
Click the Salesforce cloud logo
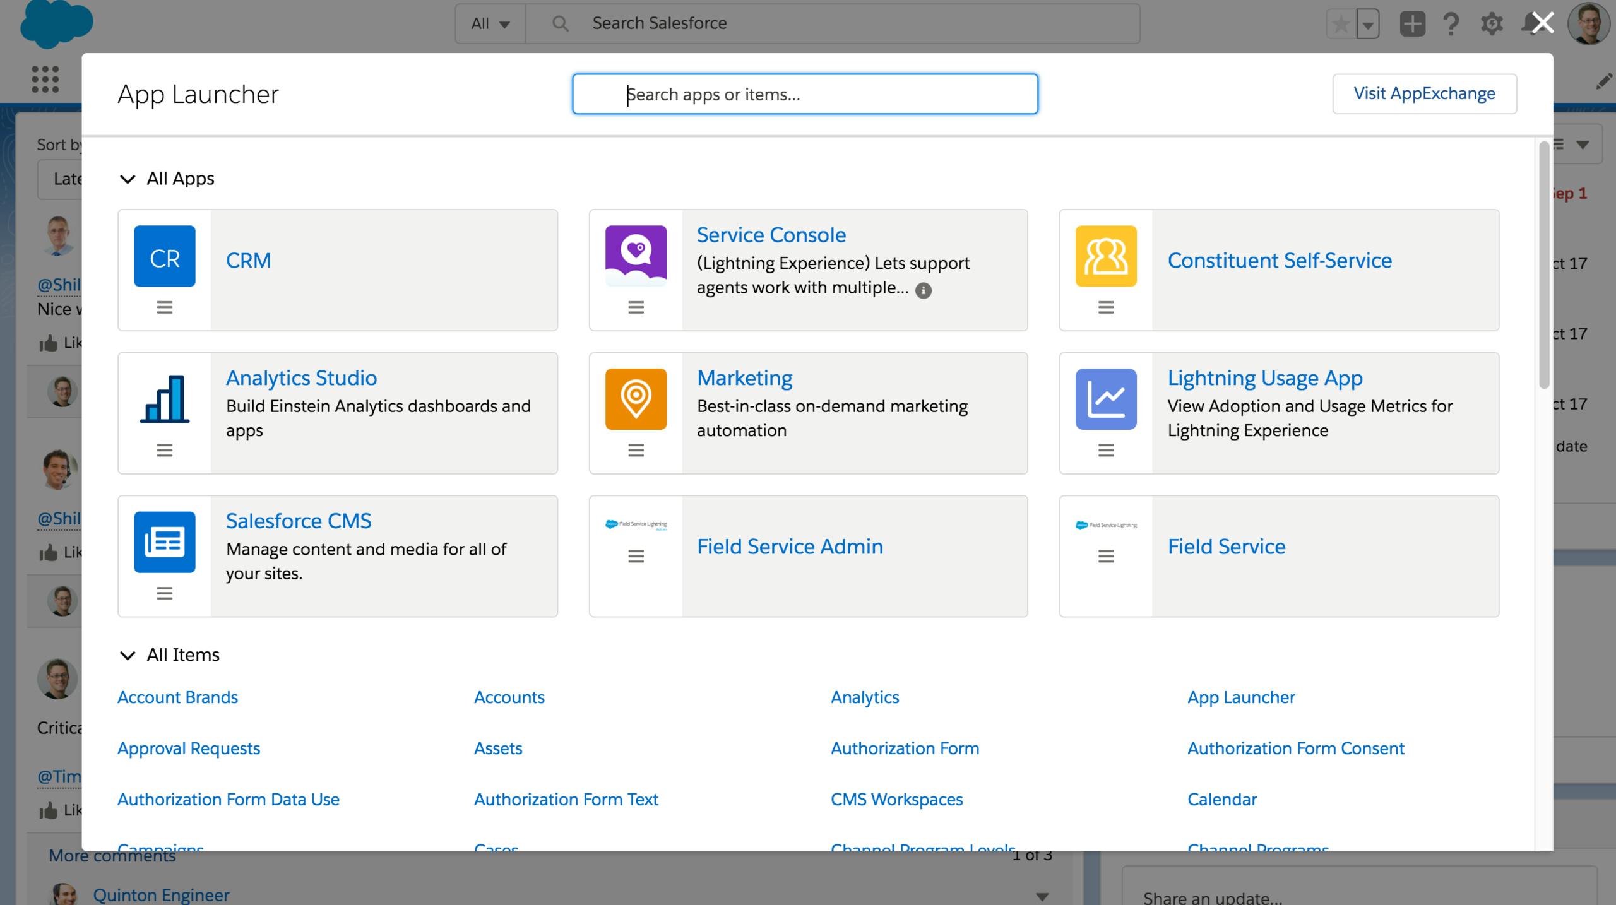(56, 24)
